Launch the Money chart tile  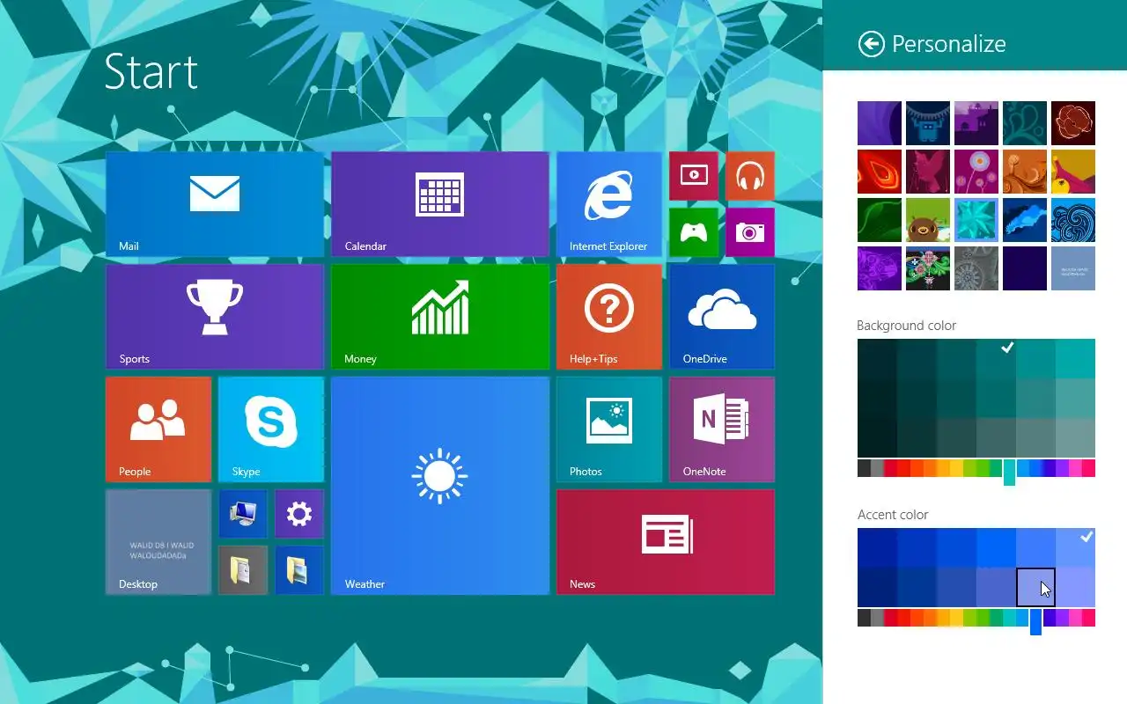tap(440, 317)
